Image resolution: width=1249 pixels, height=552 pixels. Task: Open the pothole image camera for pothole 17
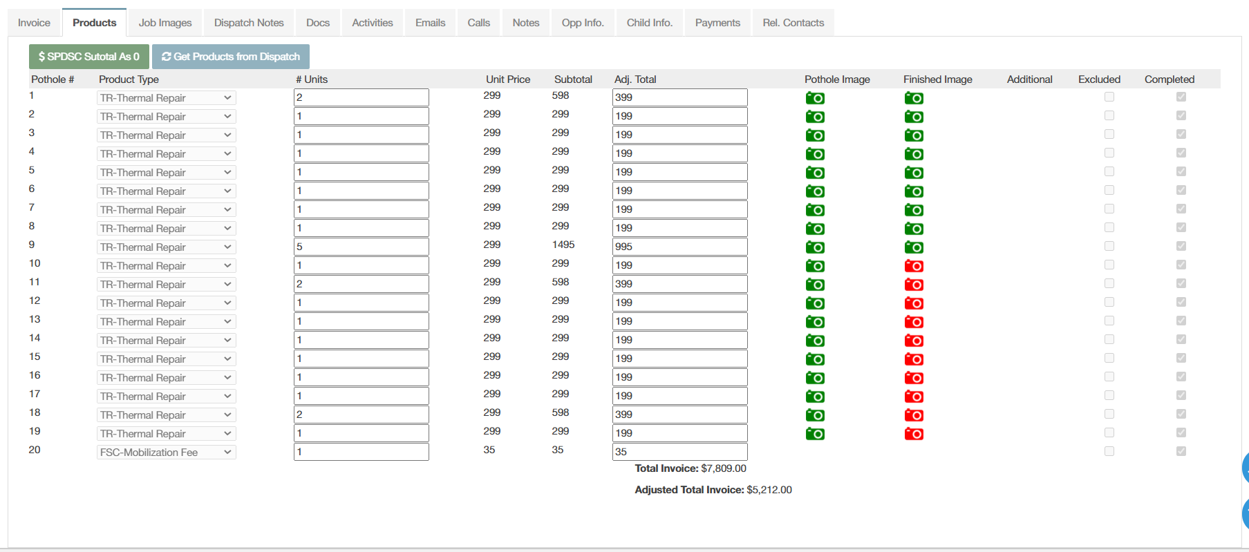(x=815, y=397)
